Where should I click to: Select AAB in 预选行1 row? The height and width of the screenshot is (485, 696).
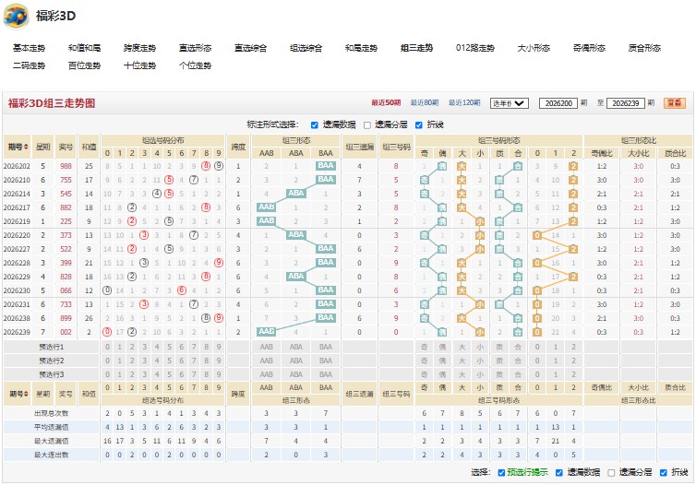(x=267, y=347)
